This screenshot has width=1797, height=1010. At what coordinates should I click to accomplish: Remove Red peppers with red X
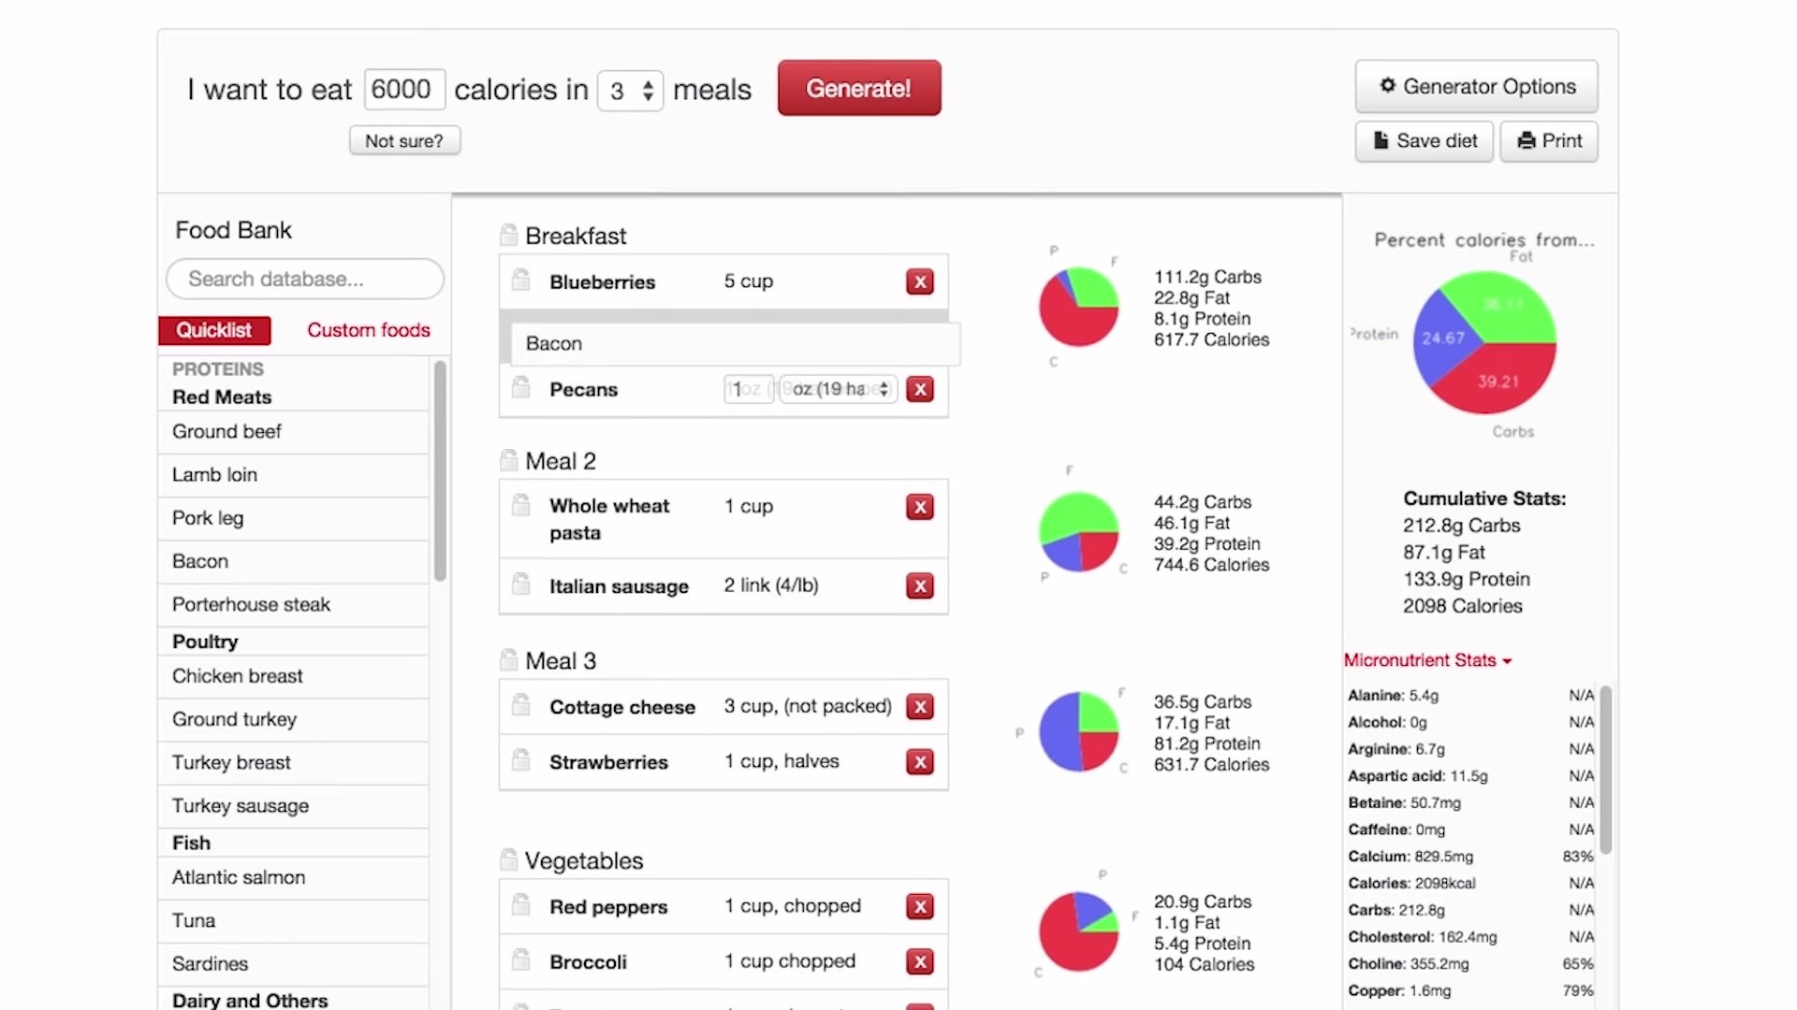(x=919, y=906)
